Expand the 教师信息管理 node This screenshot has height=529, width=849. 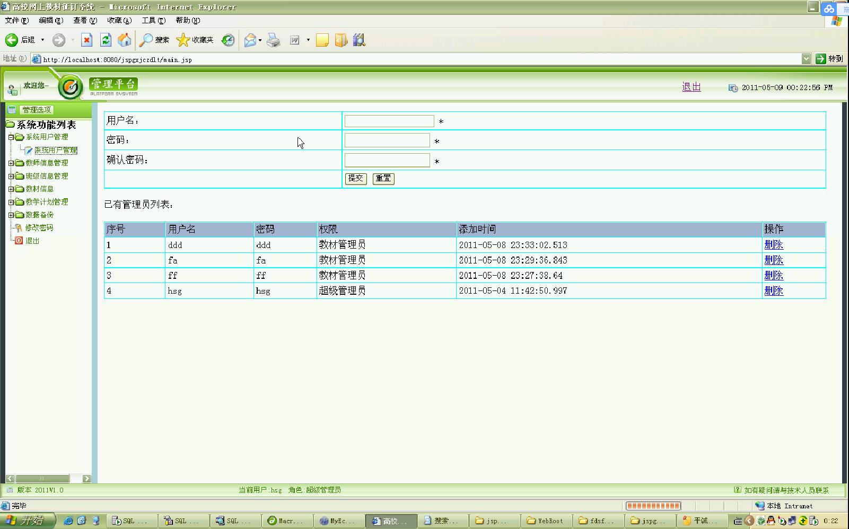pos(11,163)
